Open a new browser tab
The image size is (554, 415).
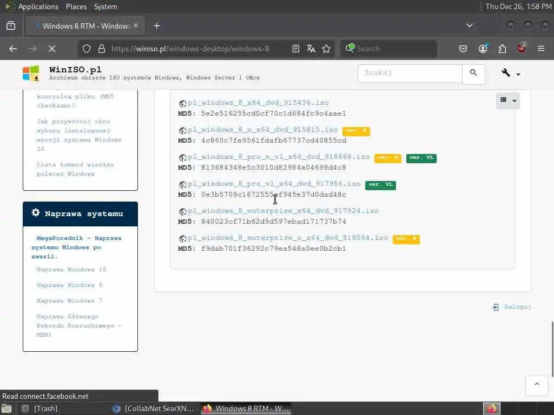[157, 26]
